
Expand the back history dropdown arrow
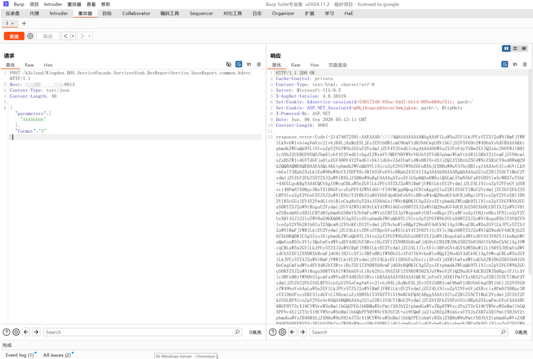point(73,36)
